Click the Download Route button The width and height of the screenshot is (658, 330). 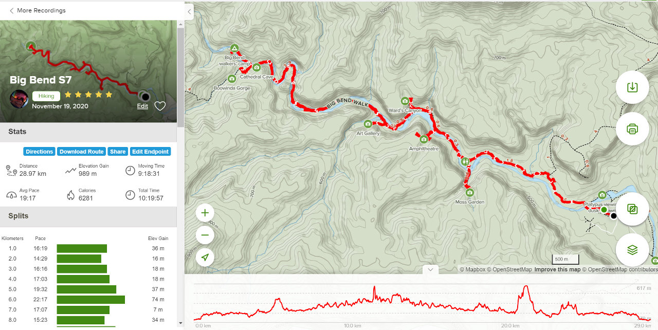tap(81, 152)
